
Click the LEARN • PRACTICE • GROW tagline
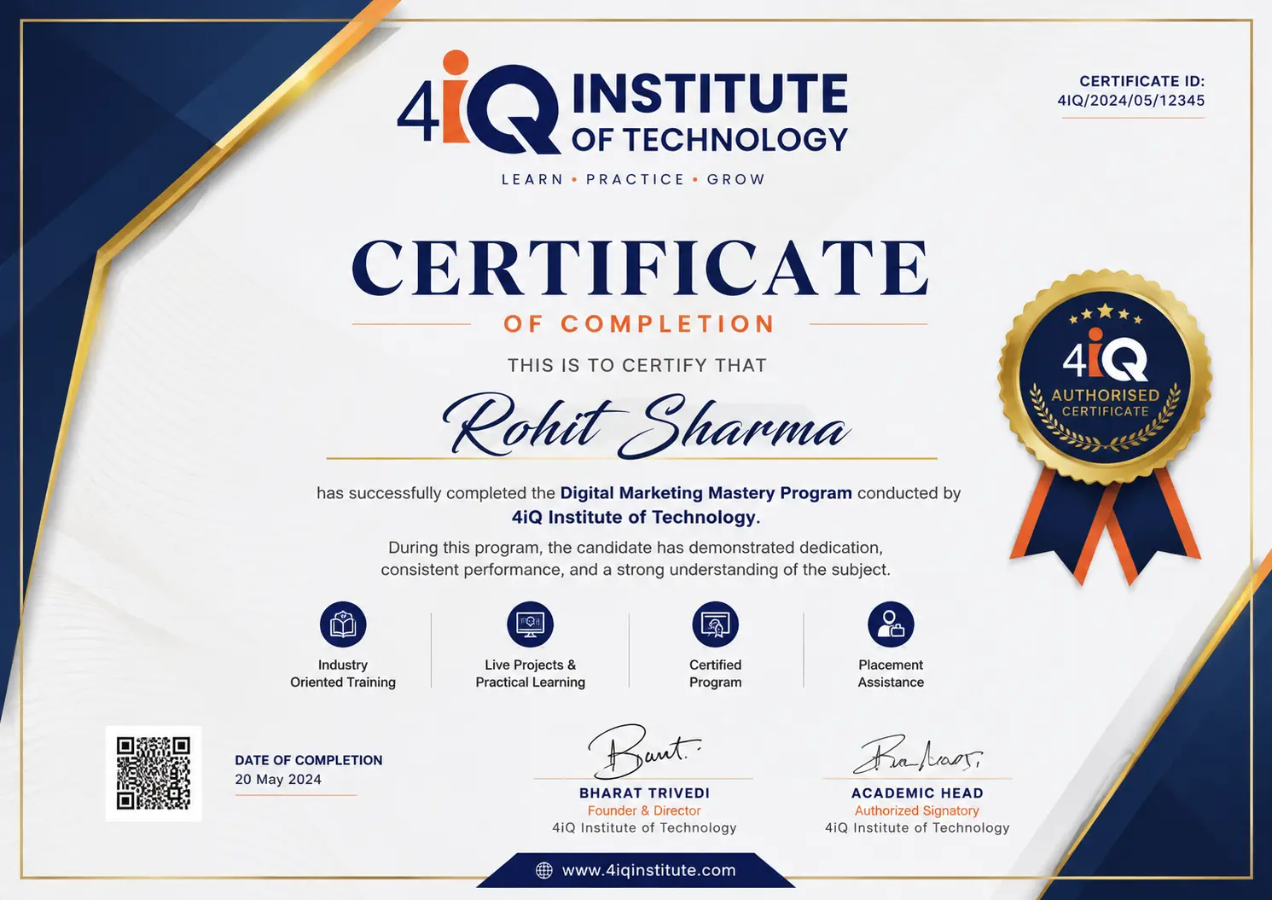coord(633,179)
